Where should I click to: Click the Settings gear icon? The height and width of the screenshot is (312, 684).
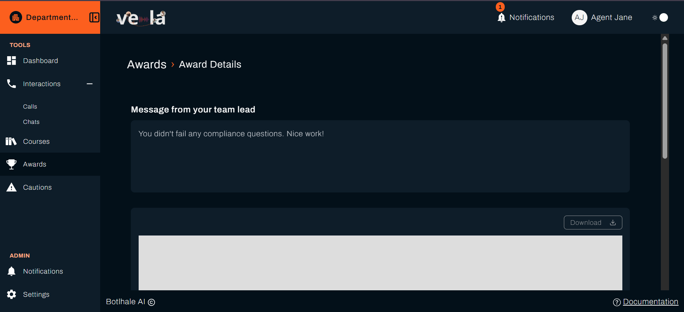coord(11,295)
